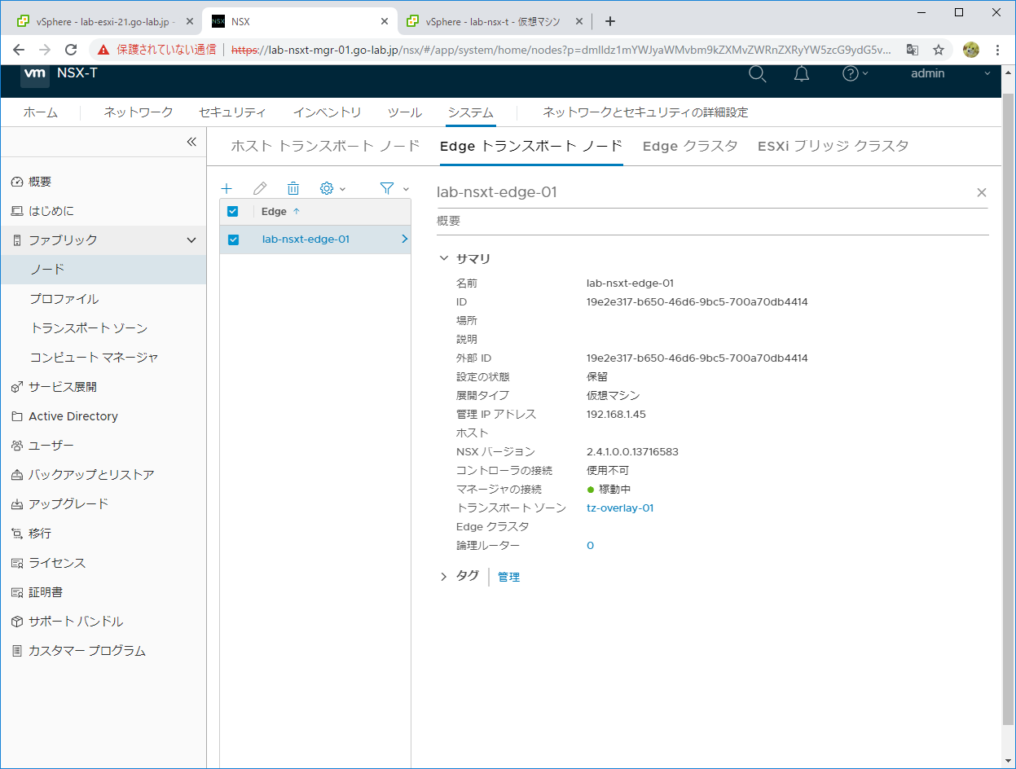Screen dimensions: 1016x769
Task: Switch to ホスト トランスポート ノード tab
Action: point(325,147)
